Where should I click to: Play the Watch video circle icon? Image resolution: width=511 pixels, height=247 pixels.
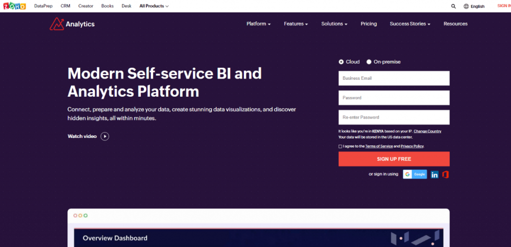tap(105, 136)
